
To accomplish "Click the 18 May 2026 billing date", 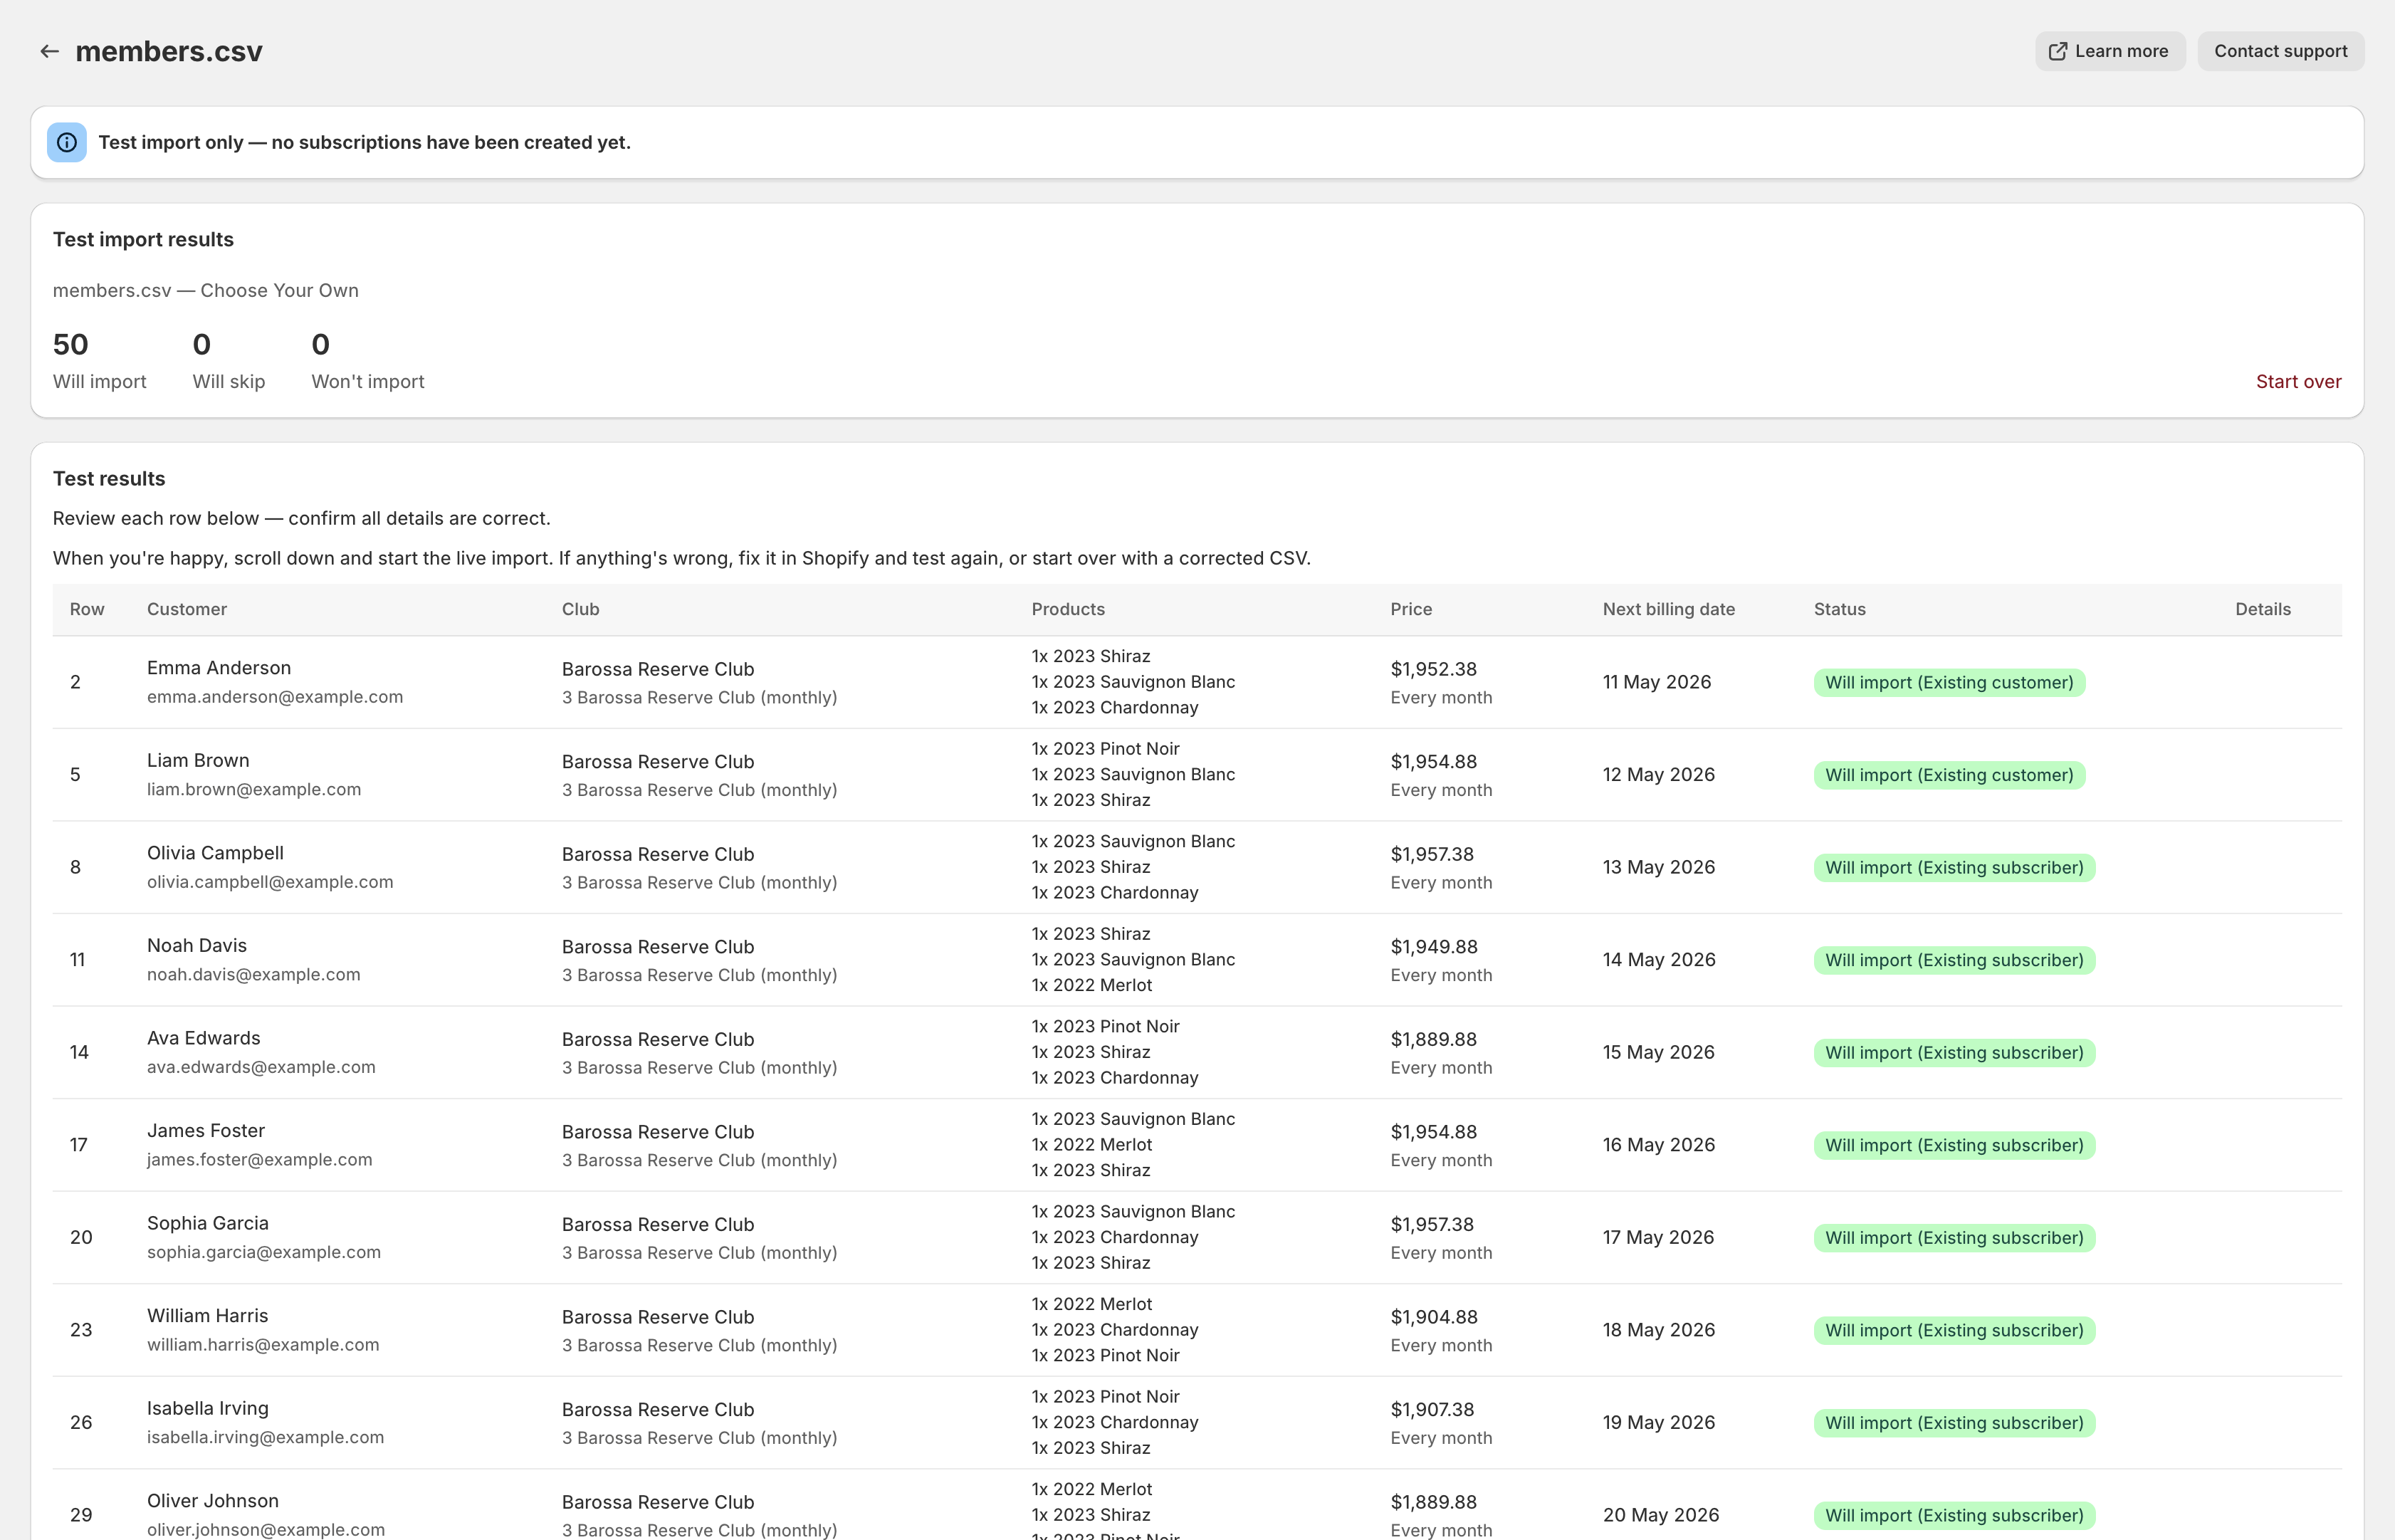I will (1658, 1330).
